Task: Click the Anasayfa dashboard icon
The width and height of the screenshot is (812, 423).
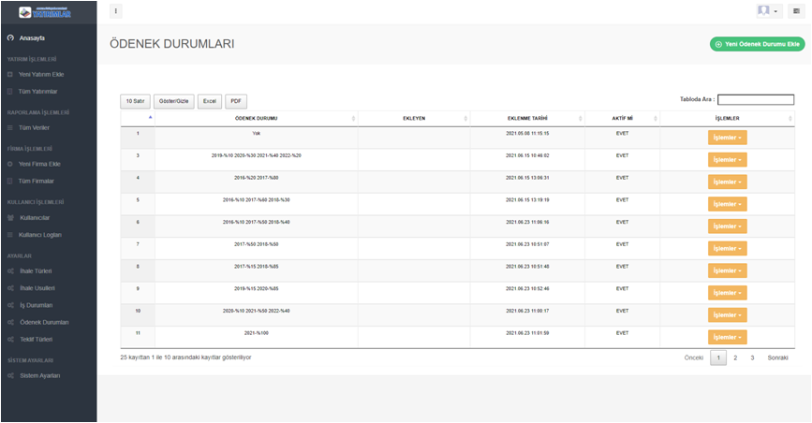Action: tap(9, 38)
